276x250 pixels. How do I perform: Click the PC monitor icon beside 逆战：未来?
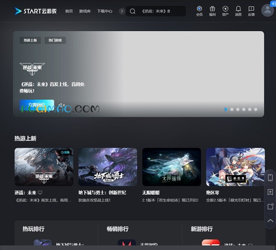[40, 193]
